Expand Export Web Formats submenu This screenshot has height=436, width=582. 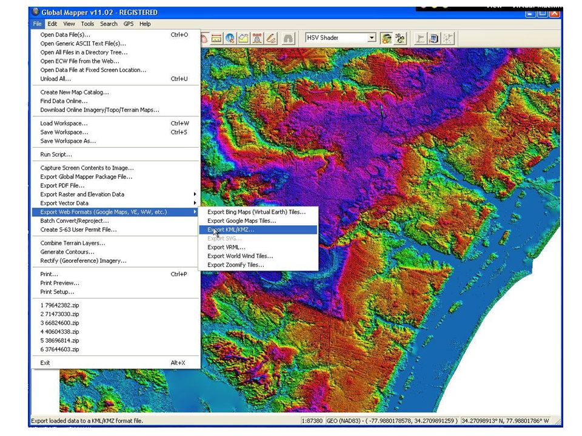pyautogui.click(x=115, y=212)
